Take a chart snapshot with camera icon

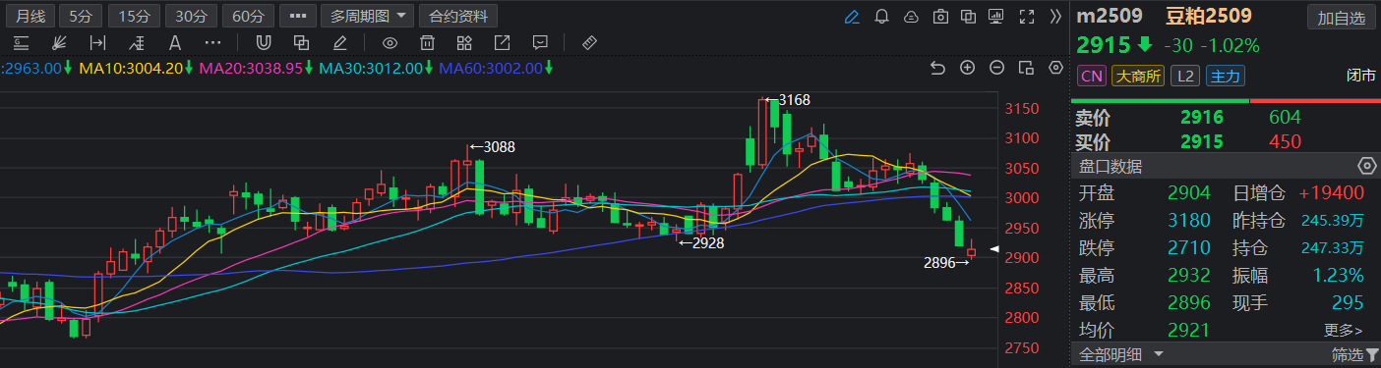[x=940, y=17]
